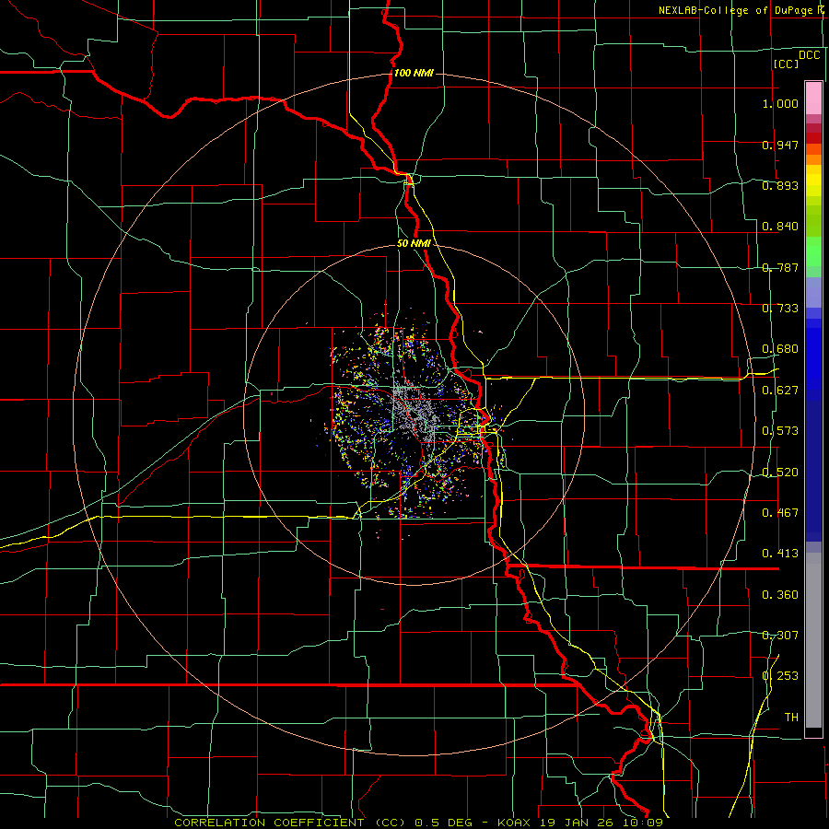Viewport: 829px width, 829px height.
Task: Pick the pink segment of the color bar
Action: pos(813,98)
